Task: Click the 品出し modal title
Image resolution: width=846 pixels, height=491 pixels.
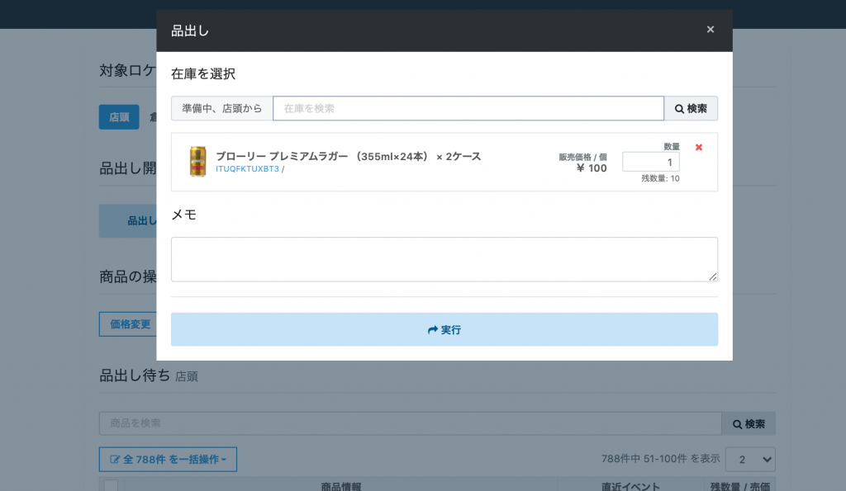Action: [x=190, y=31]
